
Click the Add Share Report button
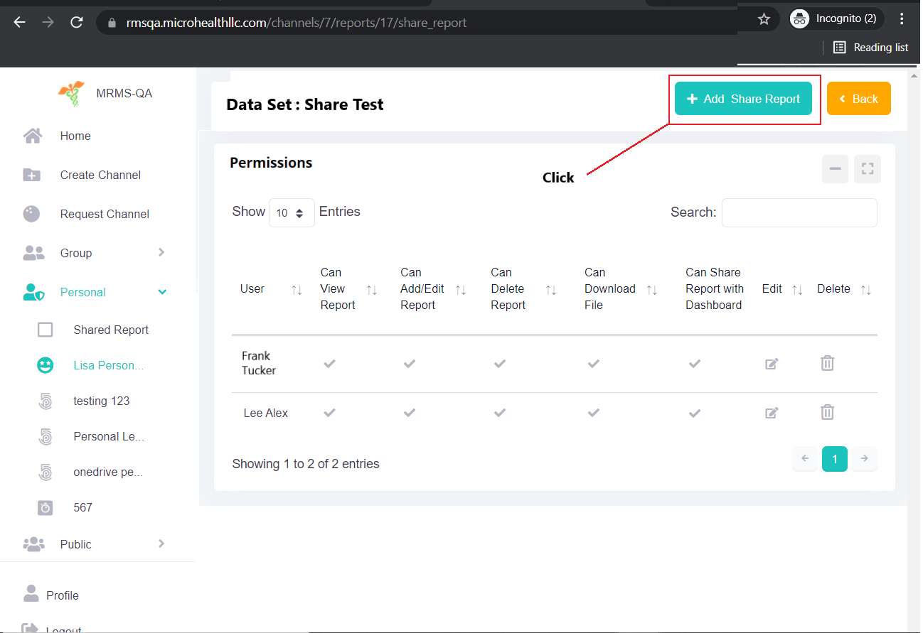pyautogui.click(x=743, y=99)
